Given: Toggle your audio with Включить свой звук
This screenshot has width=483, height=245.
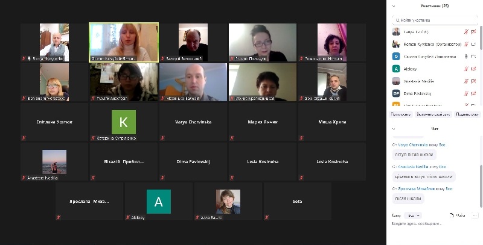Looking at the screenshot, I should pos(433,114).
